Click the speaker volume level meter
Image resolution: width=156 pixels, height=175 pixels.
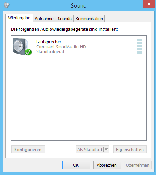(140, 46)
